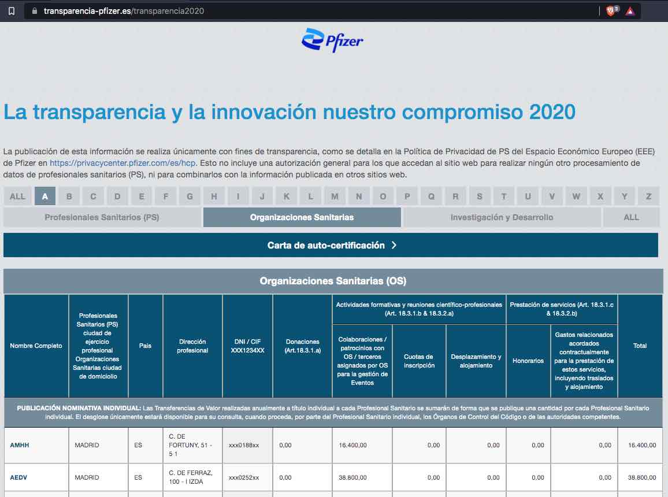
Task: Switch to Organizaciones Sanitarias tab
Action: click(302, 217)
